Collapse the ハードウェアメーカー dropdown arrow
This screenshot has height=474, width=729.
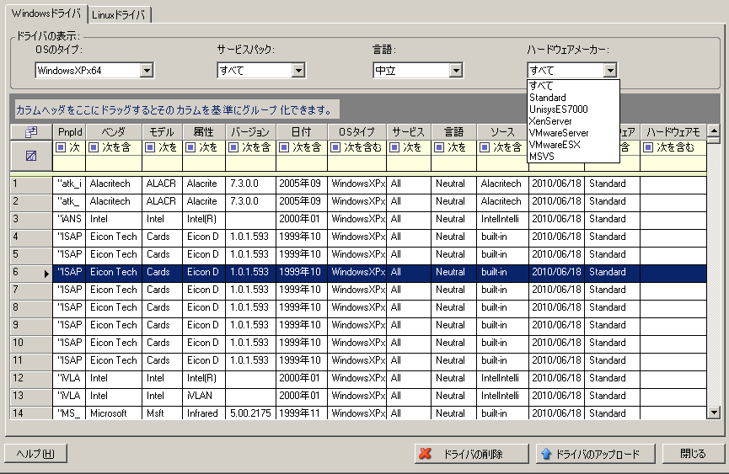[610, 71]
